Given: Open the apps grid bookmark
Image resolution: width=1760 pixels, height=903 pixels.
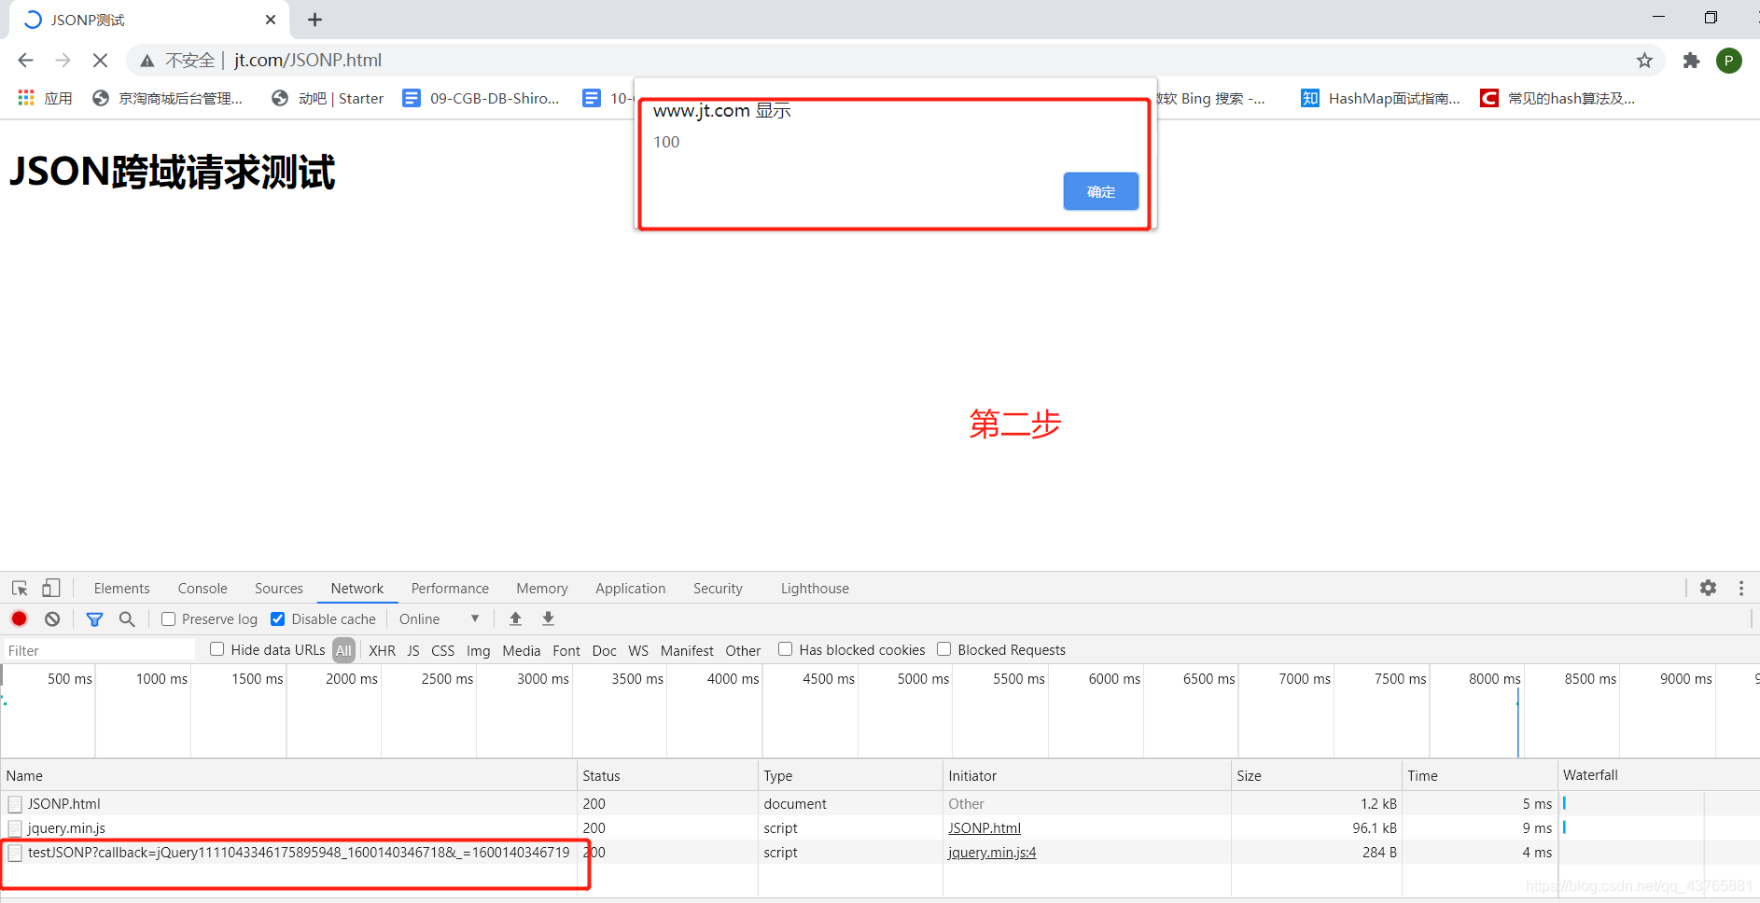Looking at the screenshot, I should [45, 98].
